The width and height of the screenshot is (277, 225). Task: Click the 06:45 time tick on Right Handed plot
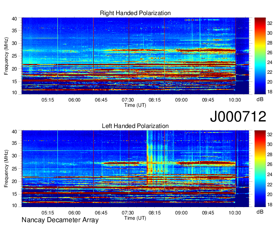tap(101, 100)
